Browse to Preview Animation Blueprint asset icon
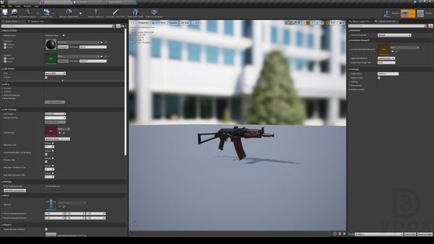The width and height of the screenshot is (434, 244). 396,52
